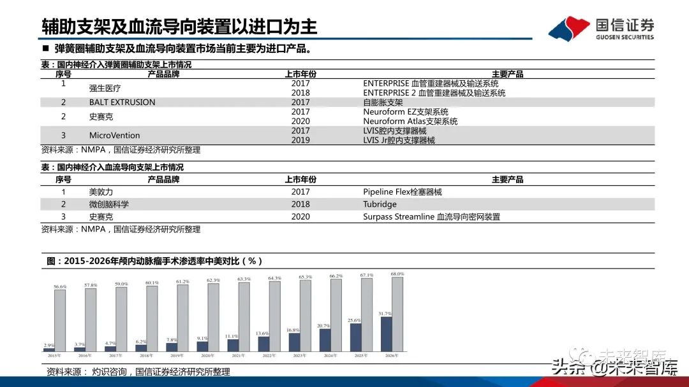Click the chart title 图：2015-2026年颅内动脉瘤手术渗透率中美对比

pyautogui.click(x=154, y=261)
